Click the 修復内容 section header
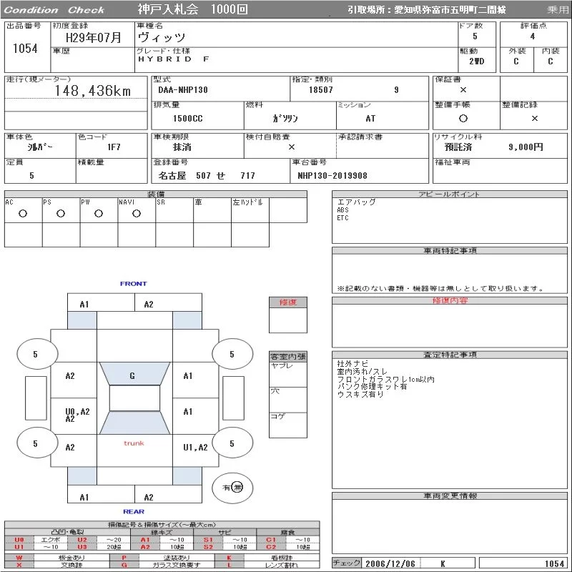 (450, 300)
